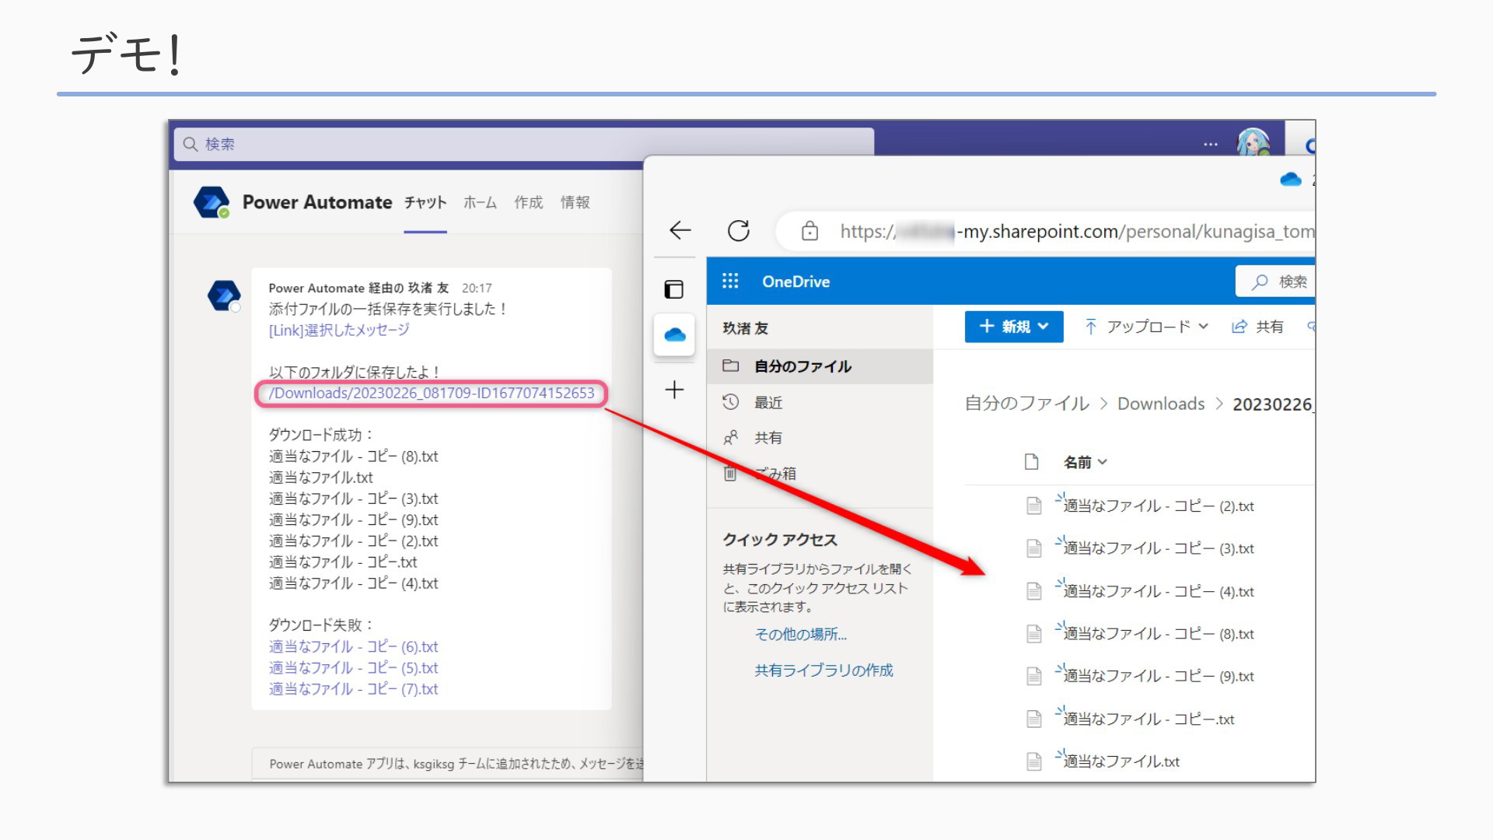Screen dimensions: 1493x840
Task: Click the 共有ライブラリの作成 link
Action: 823,670
